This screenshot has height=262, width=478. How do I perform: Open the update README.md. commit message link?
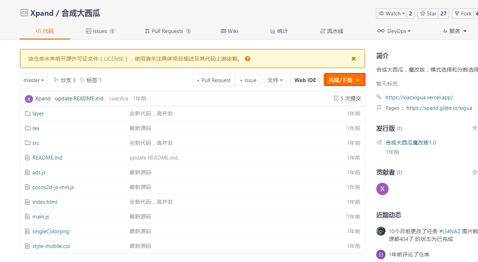[x=80, y=99]
